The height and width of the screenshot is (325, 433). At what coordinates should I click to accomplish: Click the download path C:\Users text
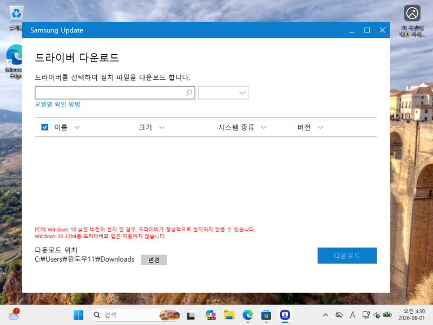(x=84, y=259)
